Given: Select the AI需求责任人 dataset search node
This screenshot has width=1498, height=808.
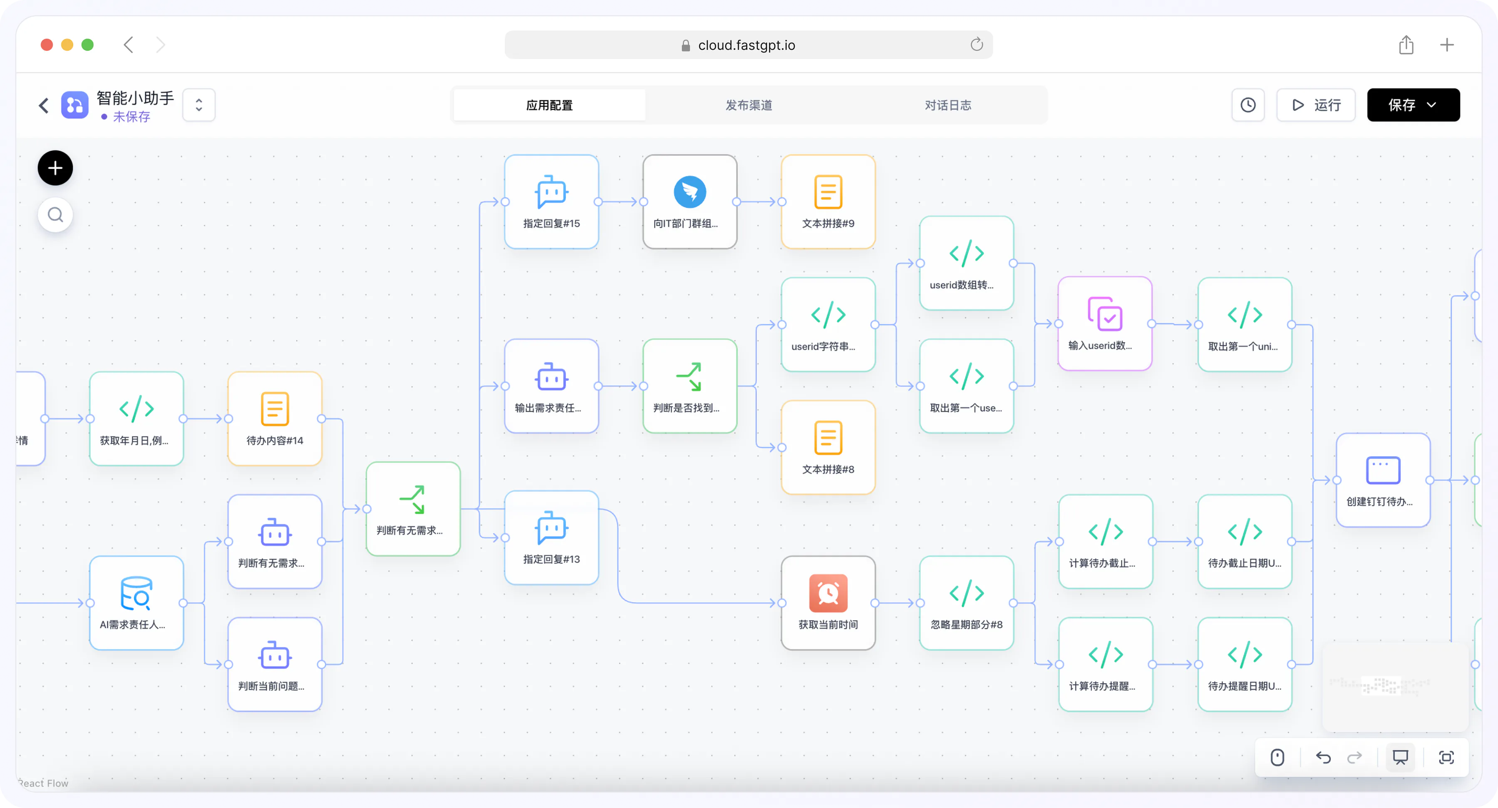Looking at the screenshot, I should [x=136, y=603].
